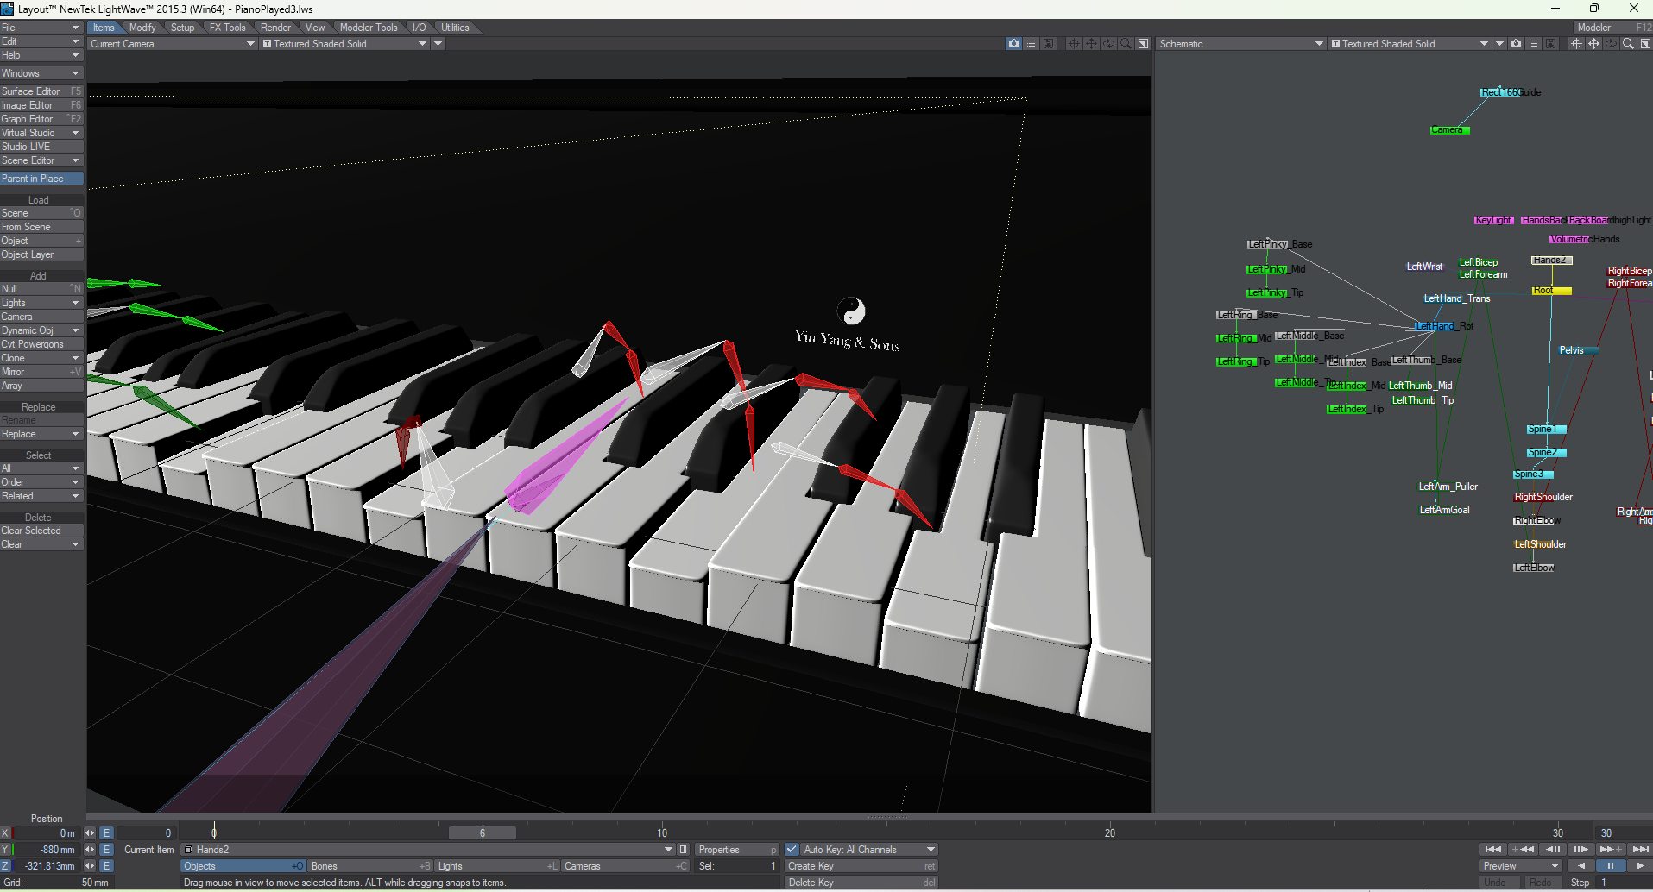The image size is (1653, 892).
Task: Select the left viewport move view icon
Action: 1091,44
